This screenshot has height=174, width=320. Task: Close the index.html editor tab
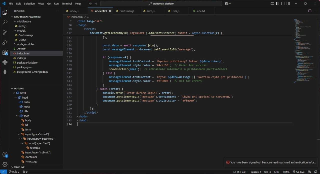pos(110,11)
